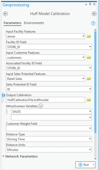99x170 pixels.
Task: Open the Distance Type dropdown
Action: coord(49,139)
